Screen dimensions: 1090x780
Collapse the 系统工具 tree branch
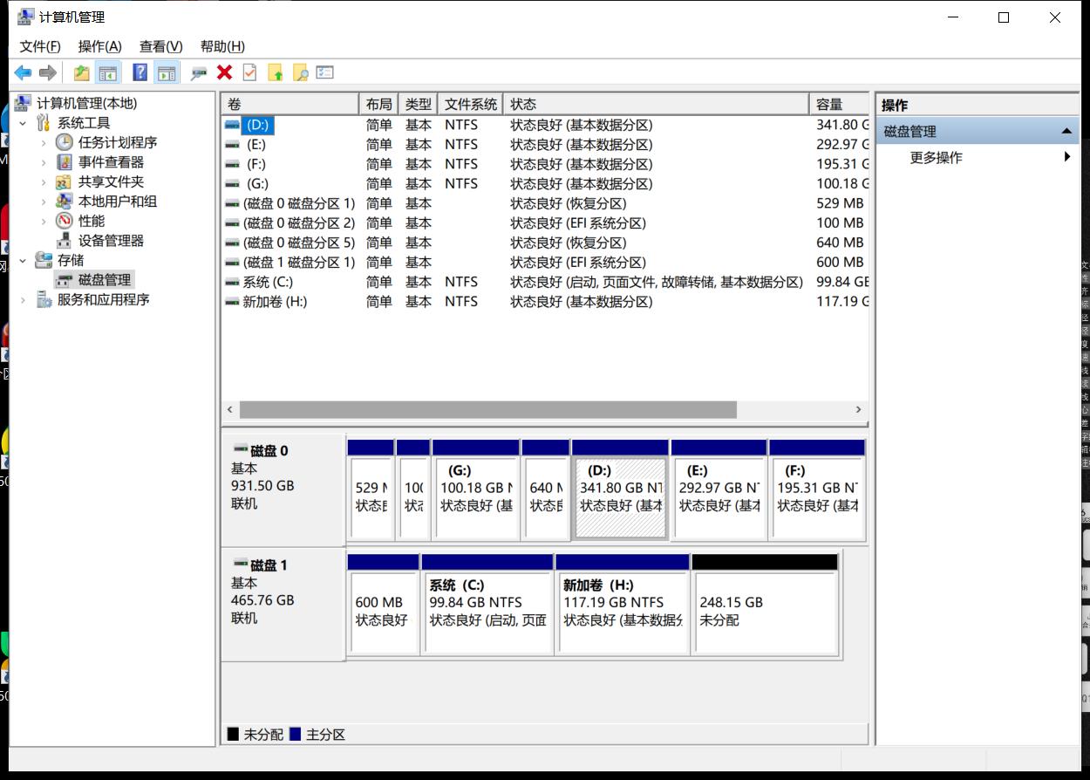(24, 122)
